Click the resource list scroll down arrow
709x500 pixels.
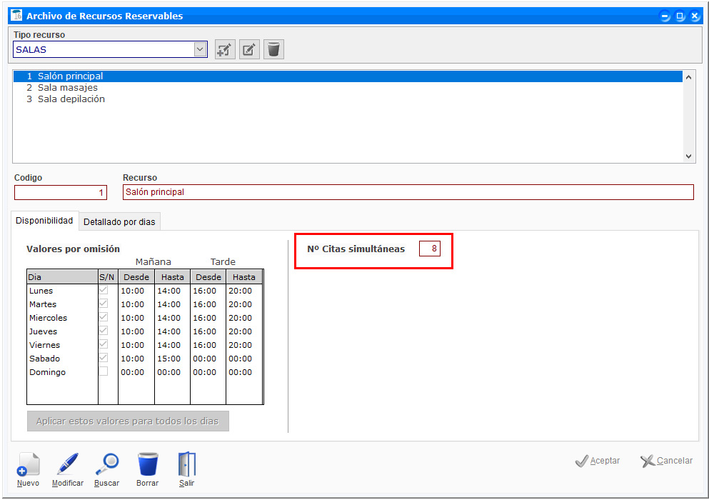click(688, 156)
